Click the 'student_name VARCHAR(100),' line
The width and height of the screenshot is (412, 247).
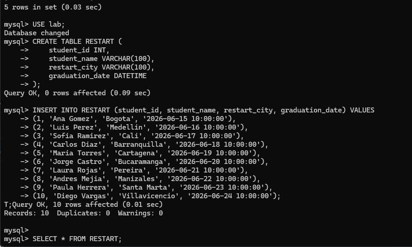coord(101,59)
